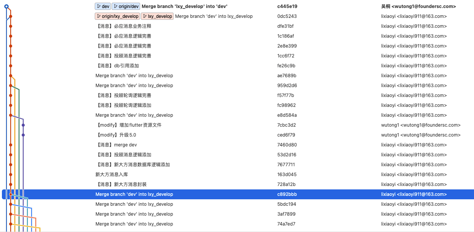The height and width of the screenshot is (232, 474).
Task: Click the local lxy_develop branch tag
Action: click(157, 16)
